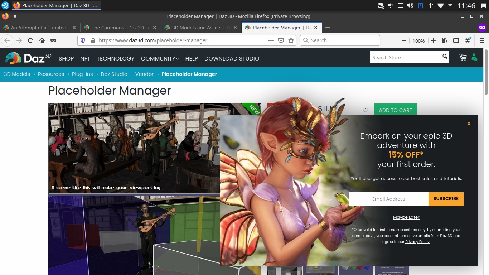
Task: Dismiss popup with Maybe Later
Action: [x=406, y=217]
